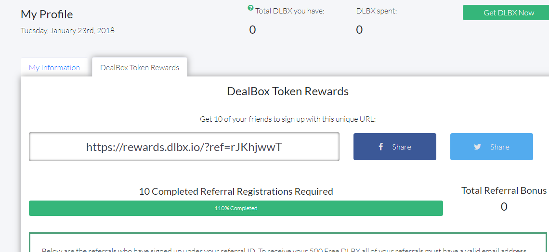549x252 pixels.
Task: Click the green help question mark icon
Action: 250,8
